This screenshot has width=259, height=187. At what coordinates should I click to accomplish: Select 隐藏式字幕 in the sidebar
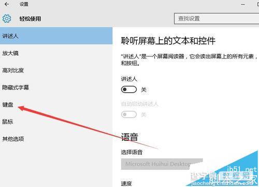(x=56, y=88)
